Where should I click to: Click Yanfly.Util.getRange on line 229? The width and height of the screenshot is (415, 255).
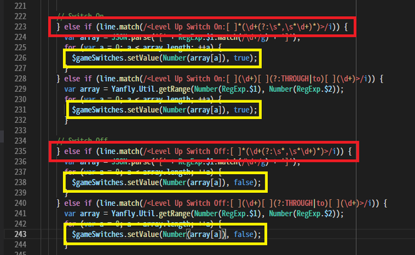point(151,89)
